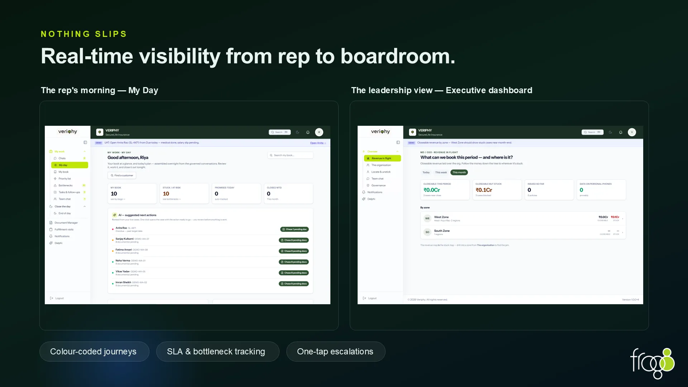
Task: Open Fulfilment visits sidebar item
Action: click(68, 229)
